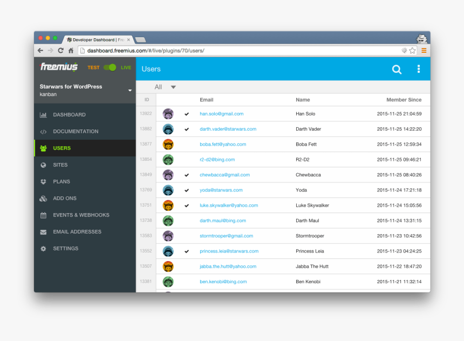
Task: Click the yoda@starwars.com email link
Action: (x=221, y=190)
